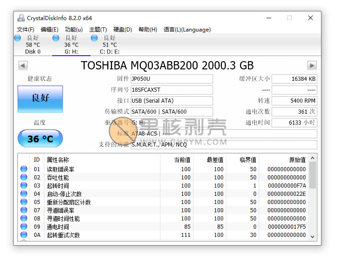Click the status orb for Disk 0
Image resolution: width=337 pixels, height=262 pixels.
(17, 38)
